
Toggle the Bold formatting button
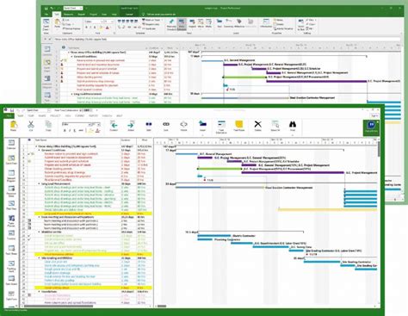pos(65,131)
